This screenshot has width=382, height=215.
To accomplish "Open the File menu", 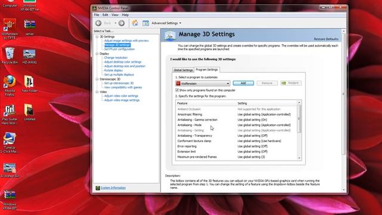I will [x=97, y=15].
